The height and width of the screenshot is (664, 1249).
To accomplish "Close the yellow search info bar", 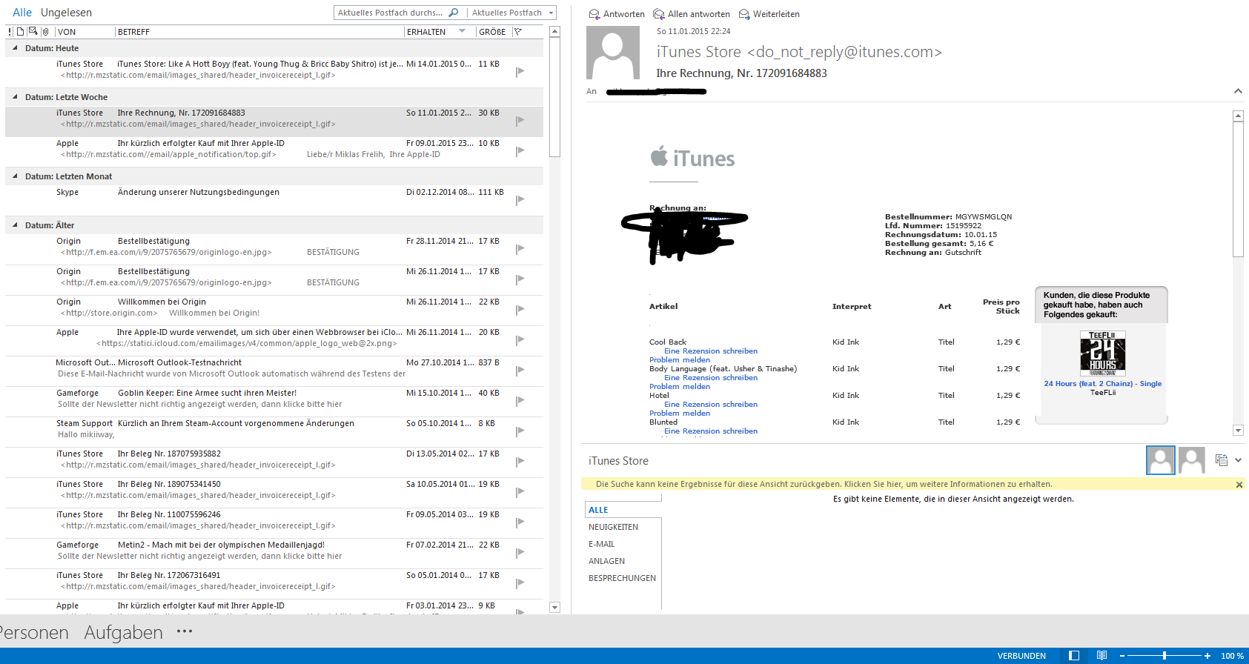I will coord(1239,485).
